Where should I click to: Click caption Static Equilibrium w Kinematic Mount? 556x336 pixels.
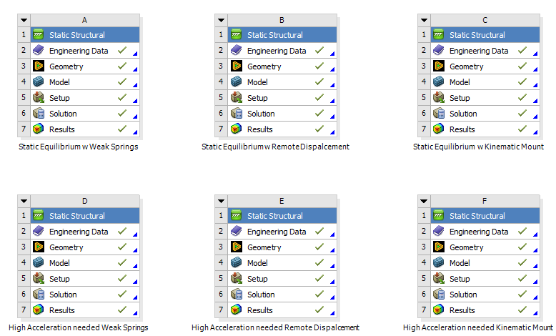click(478, 147)
